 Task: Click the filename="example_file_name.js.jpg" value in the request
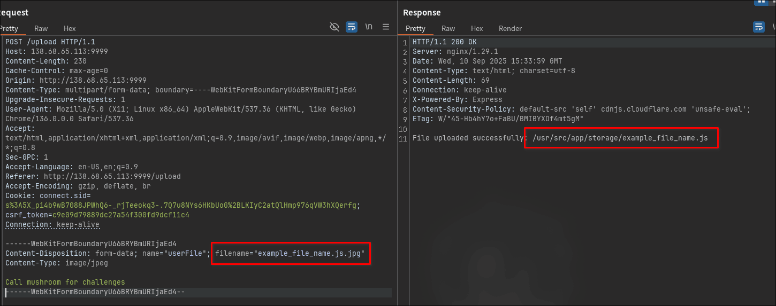coord(291,254)
